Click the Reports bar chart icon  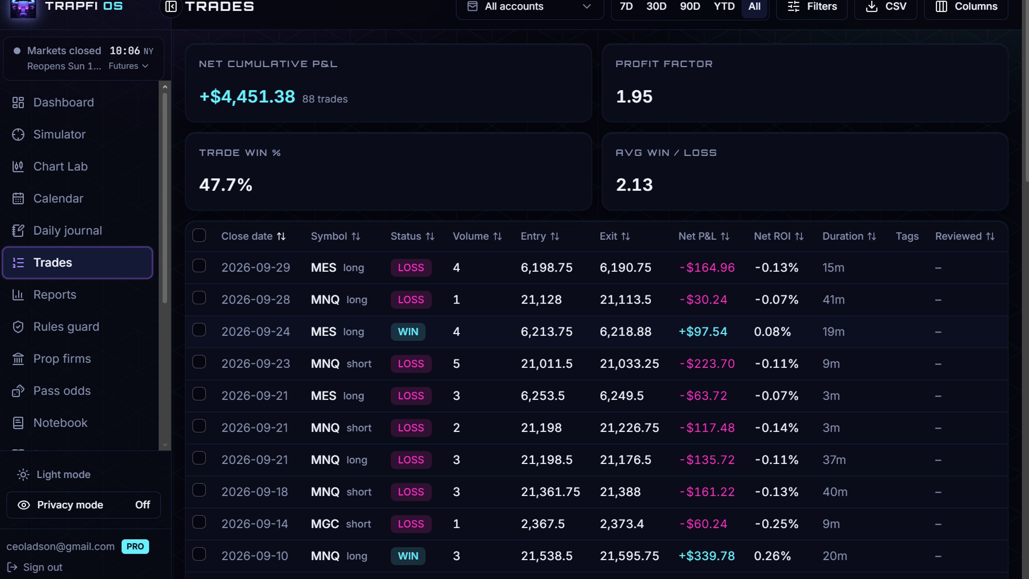coord(18,295)
